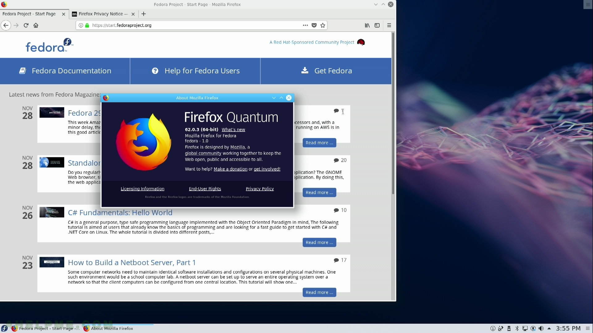
Task: Click the 17 comments bubble icon
Action: tap(336, 260)
